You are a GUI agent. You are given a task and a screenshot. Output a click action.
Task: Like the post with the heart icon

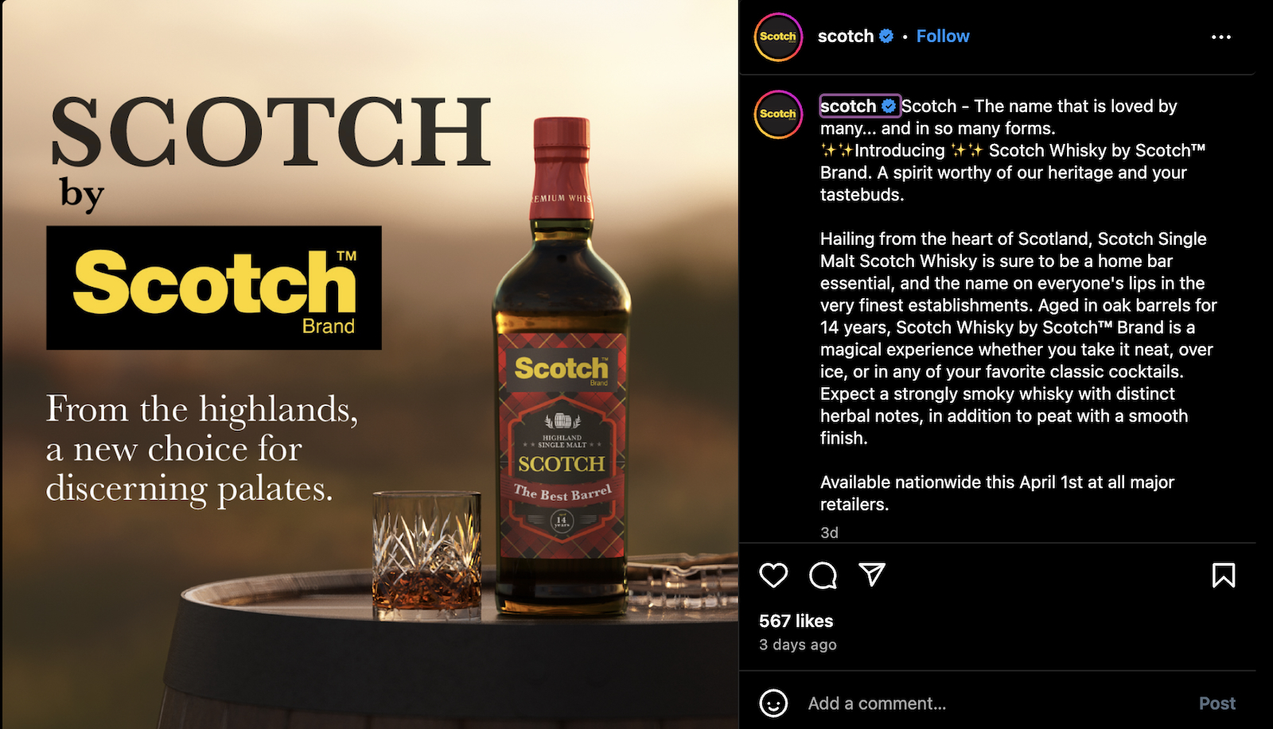coord(773,575)
